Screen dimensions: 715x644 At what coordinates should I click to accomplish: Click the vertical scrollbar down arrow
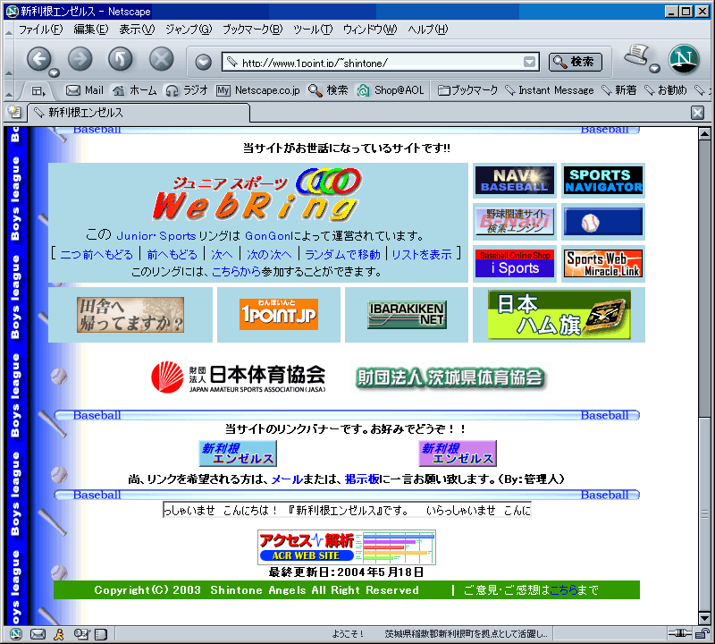coord(704,618)
